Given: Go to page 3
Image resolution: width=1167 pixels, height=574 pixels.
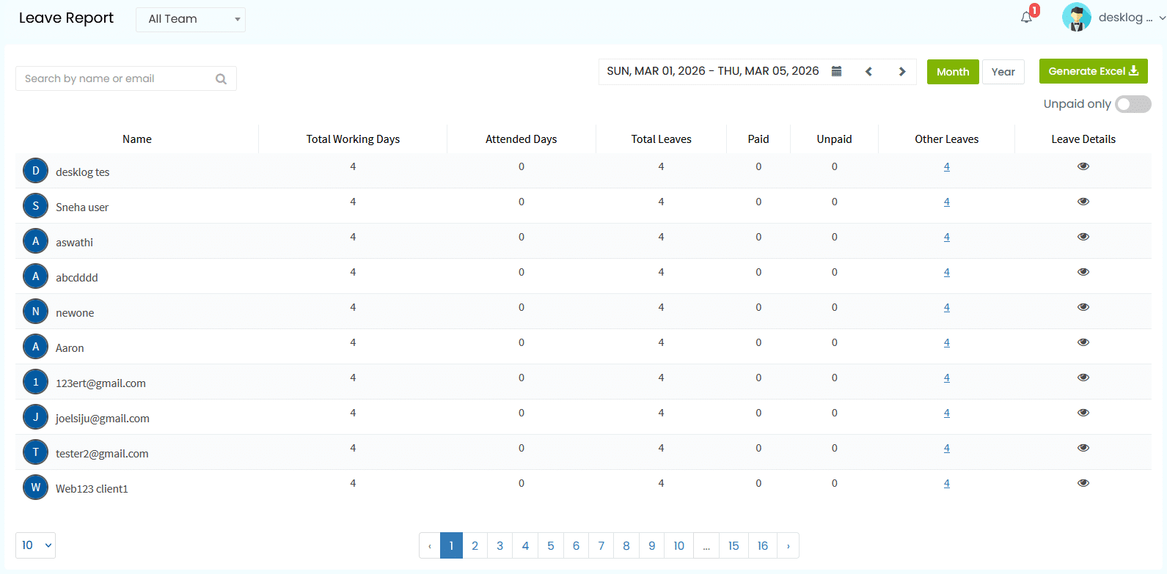Looking at the screenshot, I should (x=500, y=545).
